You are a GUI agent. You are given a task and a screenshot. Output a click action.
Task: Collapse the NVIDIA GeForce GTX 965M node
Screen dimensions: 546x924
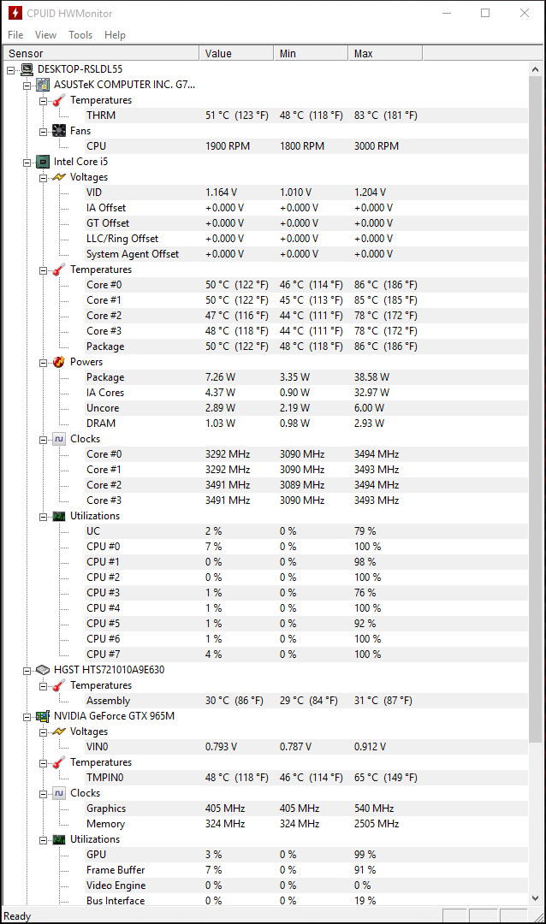(x=27, y=716)
